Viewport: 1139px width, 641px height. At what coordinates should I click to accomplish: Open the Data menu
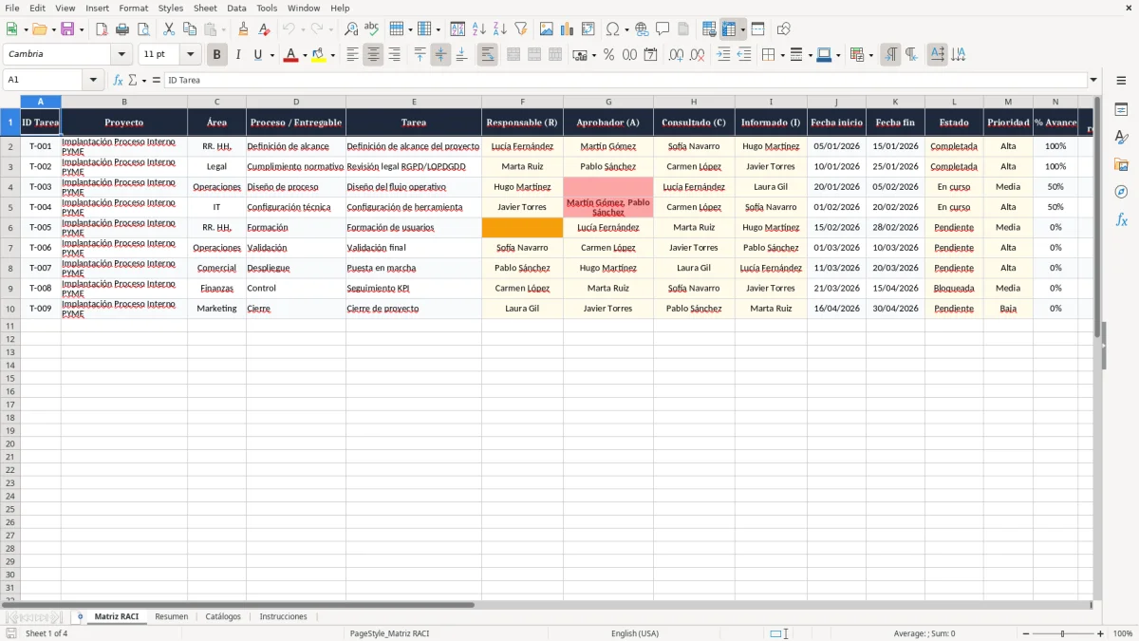[236, 8]
